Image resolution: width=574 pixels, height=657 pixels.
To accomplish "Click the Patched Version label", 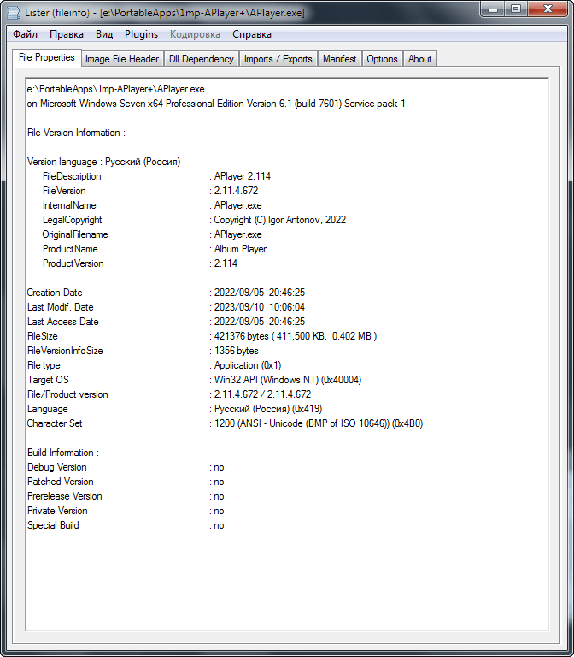I will [61, 482].
